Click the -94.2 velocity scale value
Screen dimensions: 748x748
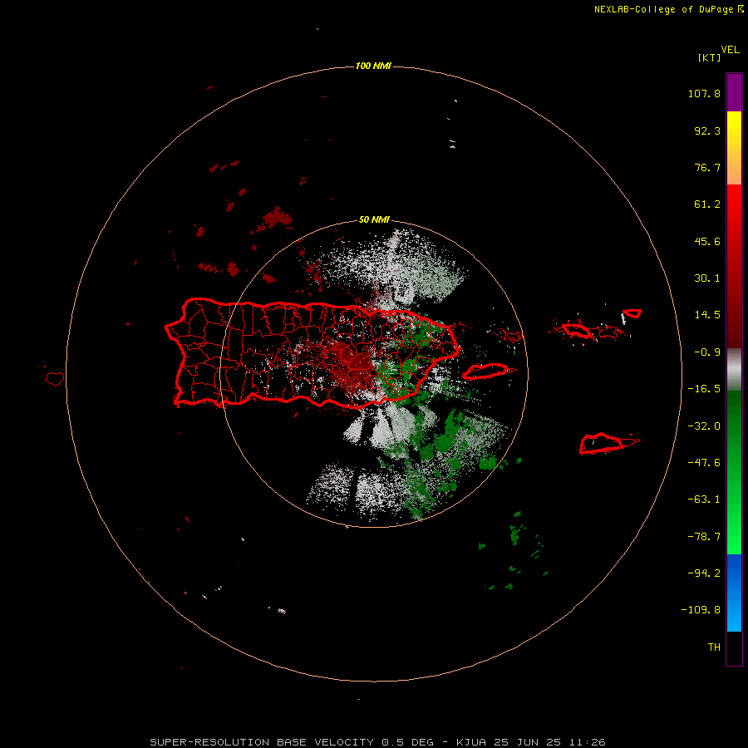coord(704,573)
